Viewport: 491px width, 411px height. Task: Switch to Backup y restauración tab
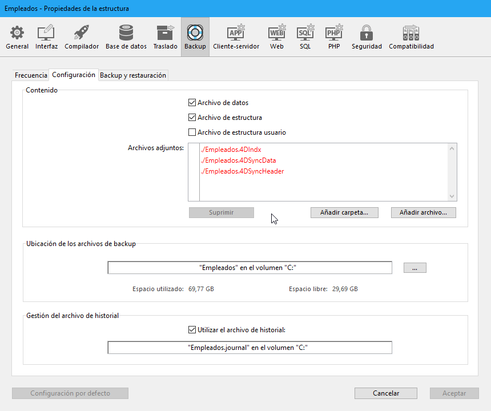(x=133, y=75)
